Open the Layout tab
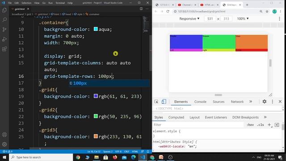 click(x=194, y=117)
